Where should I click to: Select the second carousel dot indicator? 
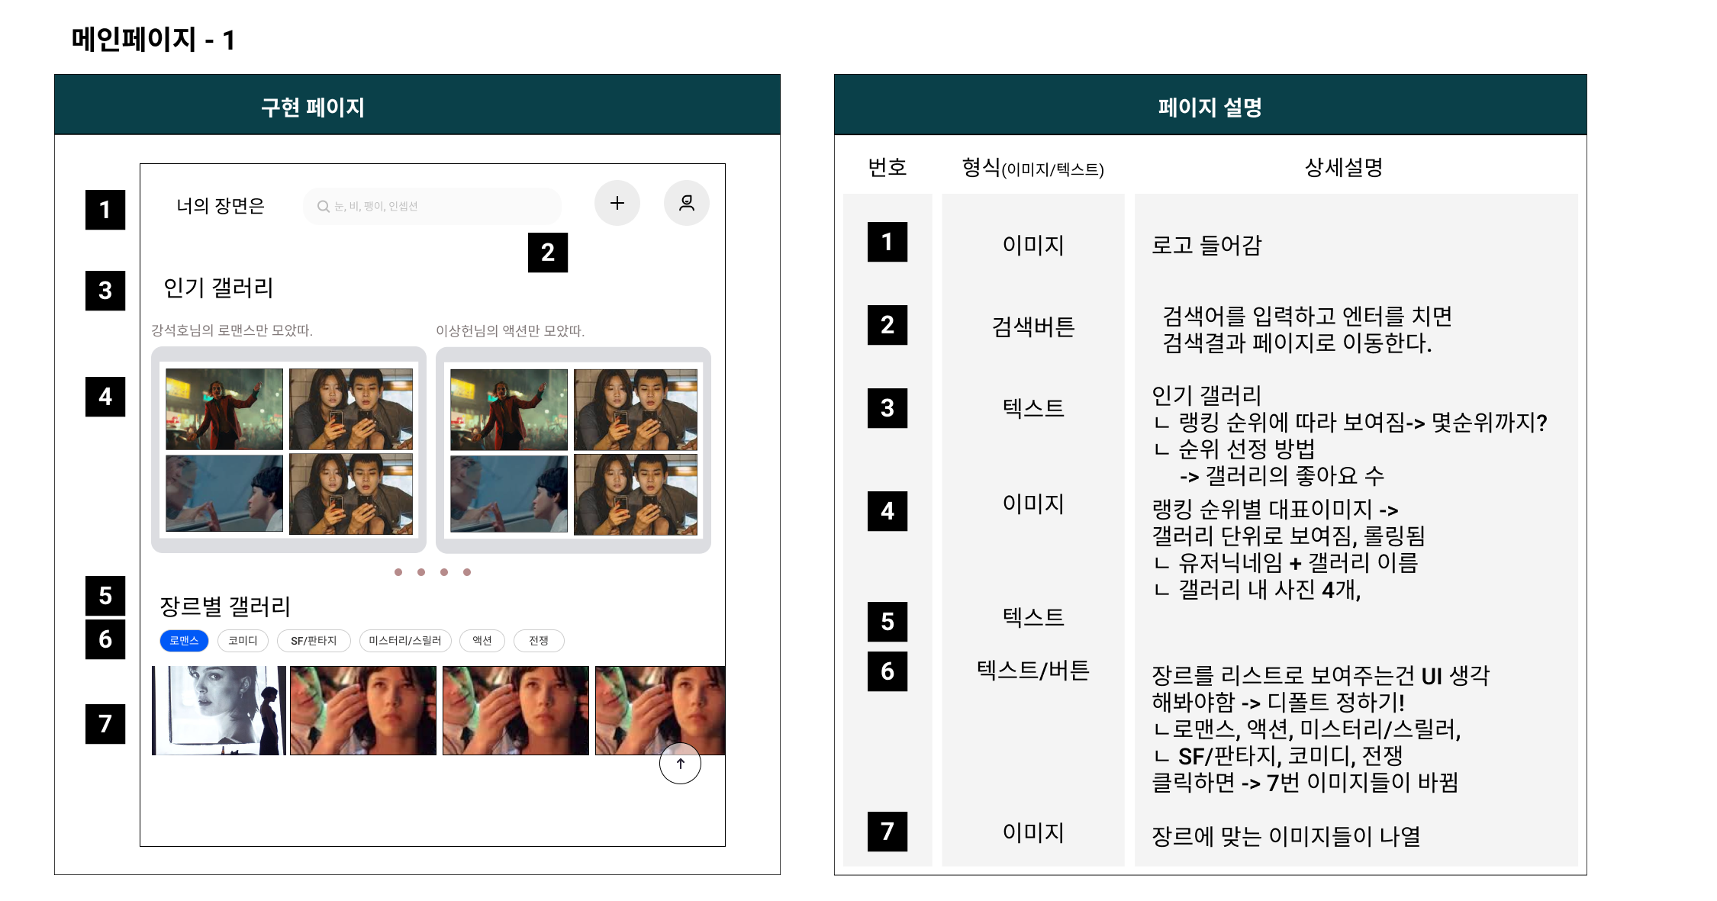click(x=420, y=571)
